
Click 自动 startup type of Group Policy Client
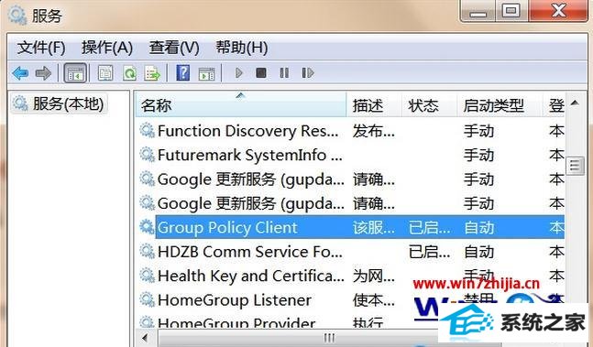(x=478, y=228)
